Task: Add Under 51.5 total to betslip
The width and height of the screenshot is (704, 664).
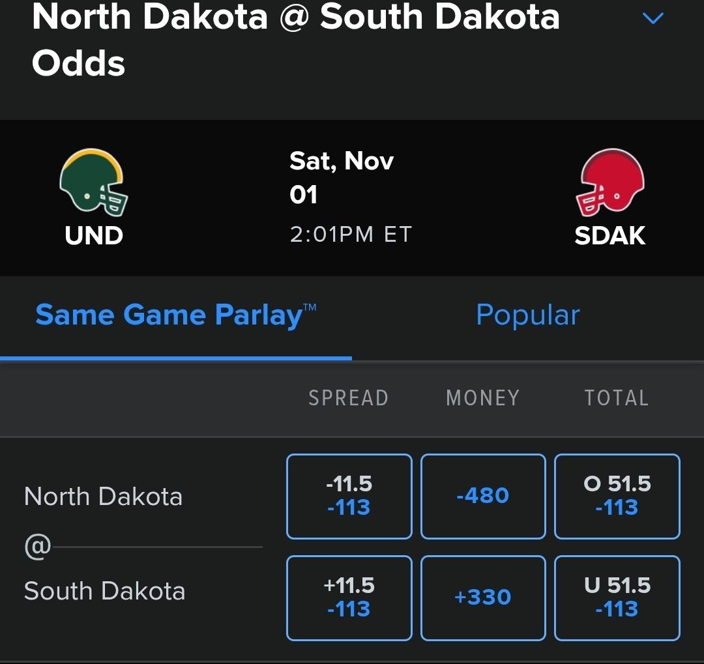Action: (617, 598)
